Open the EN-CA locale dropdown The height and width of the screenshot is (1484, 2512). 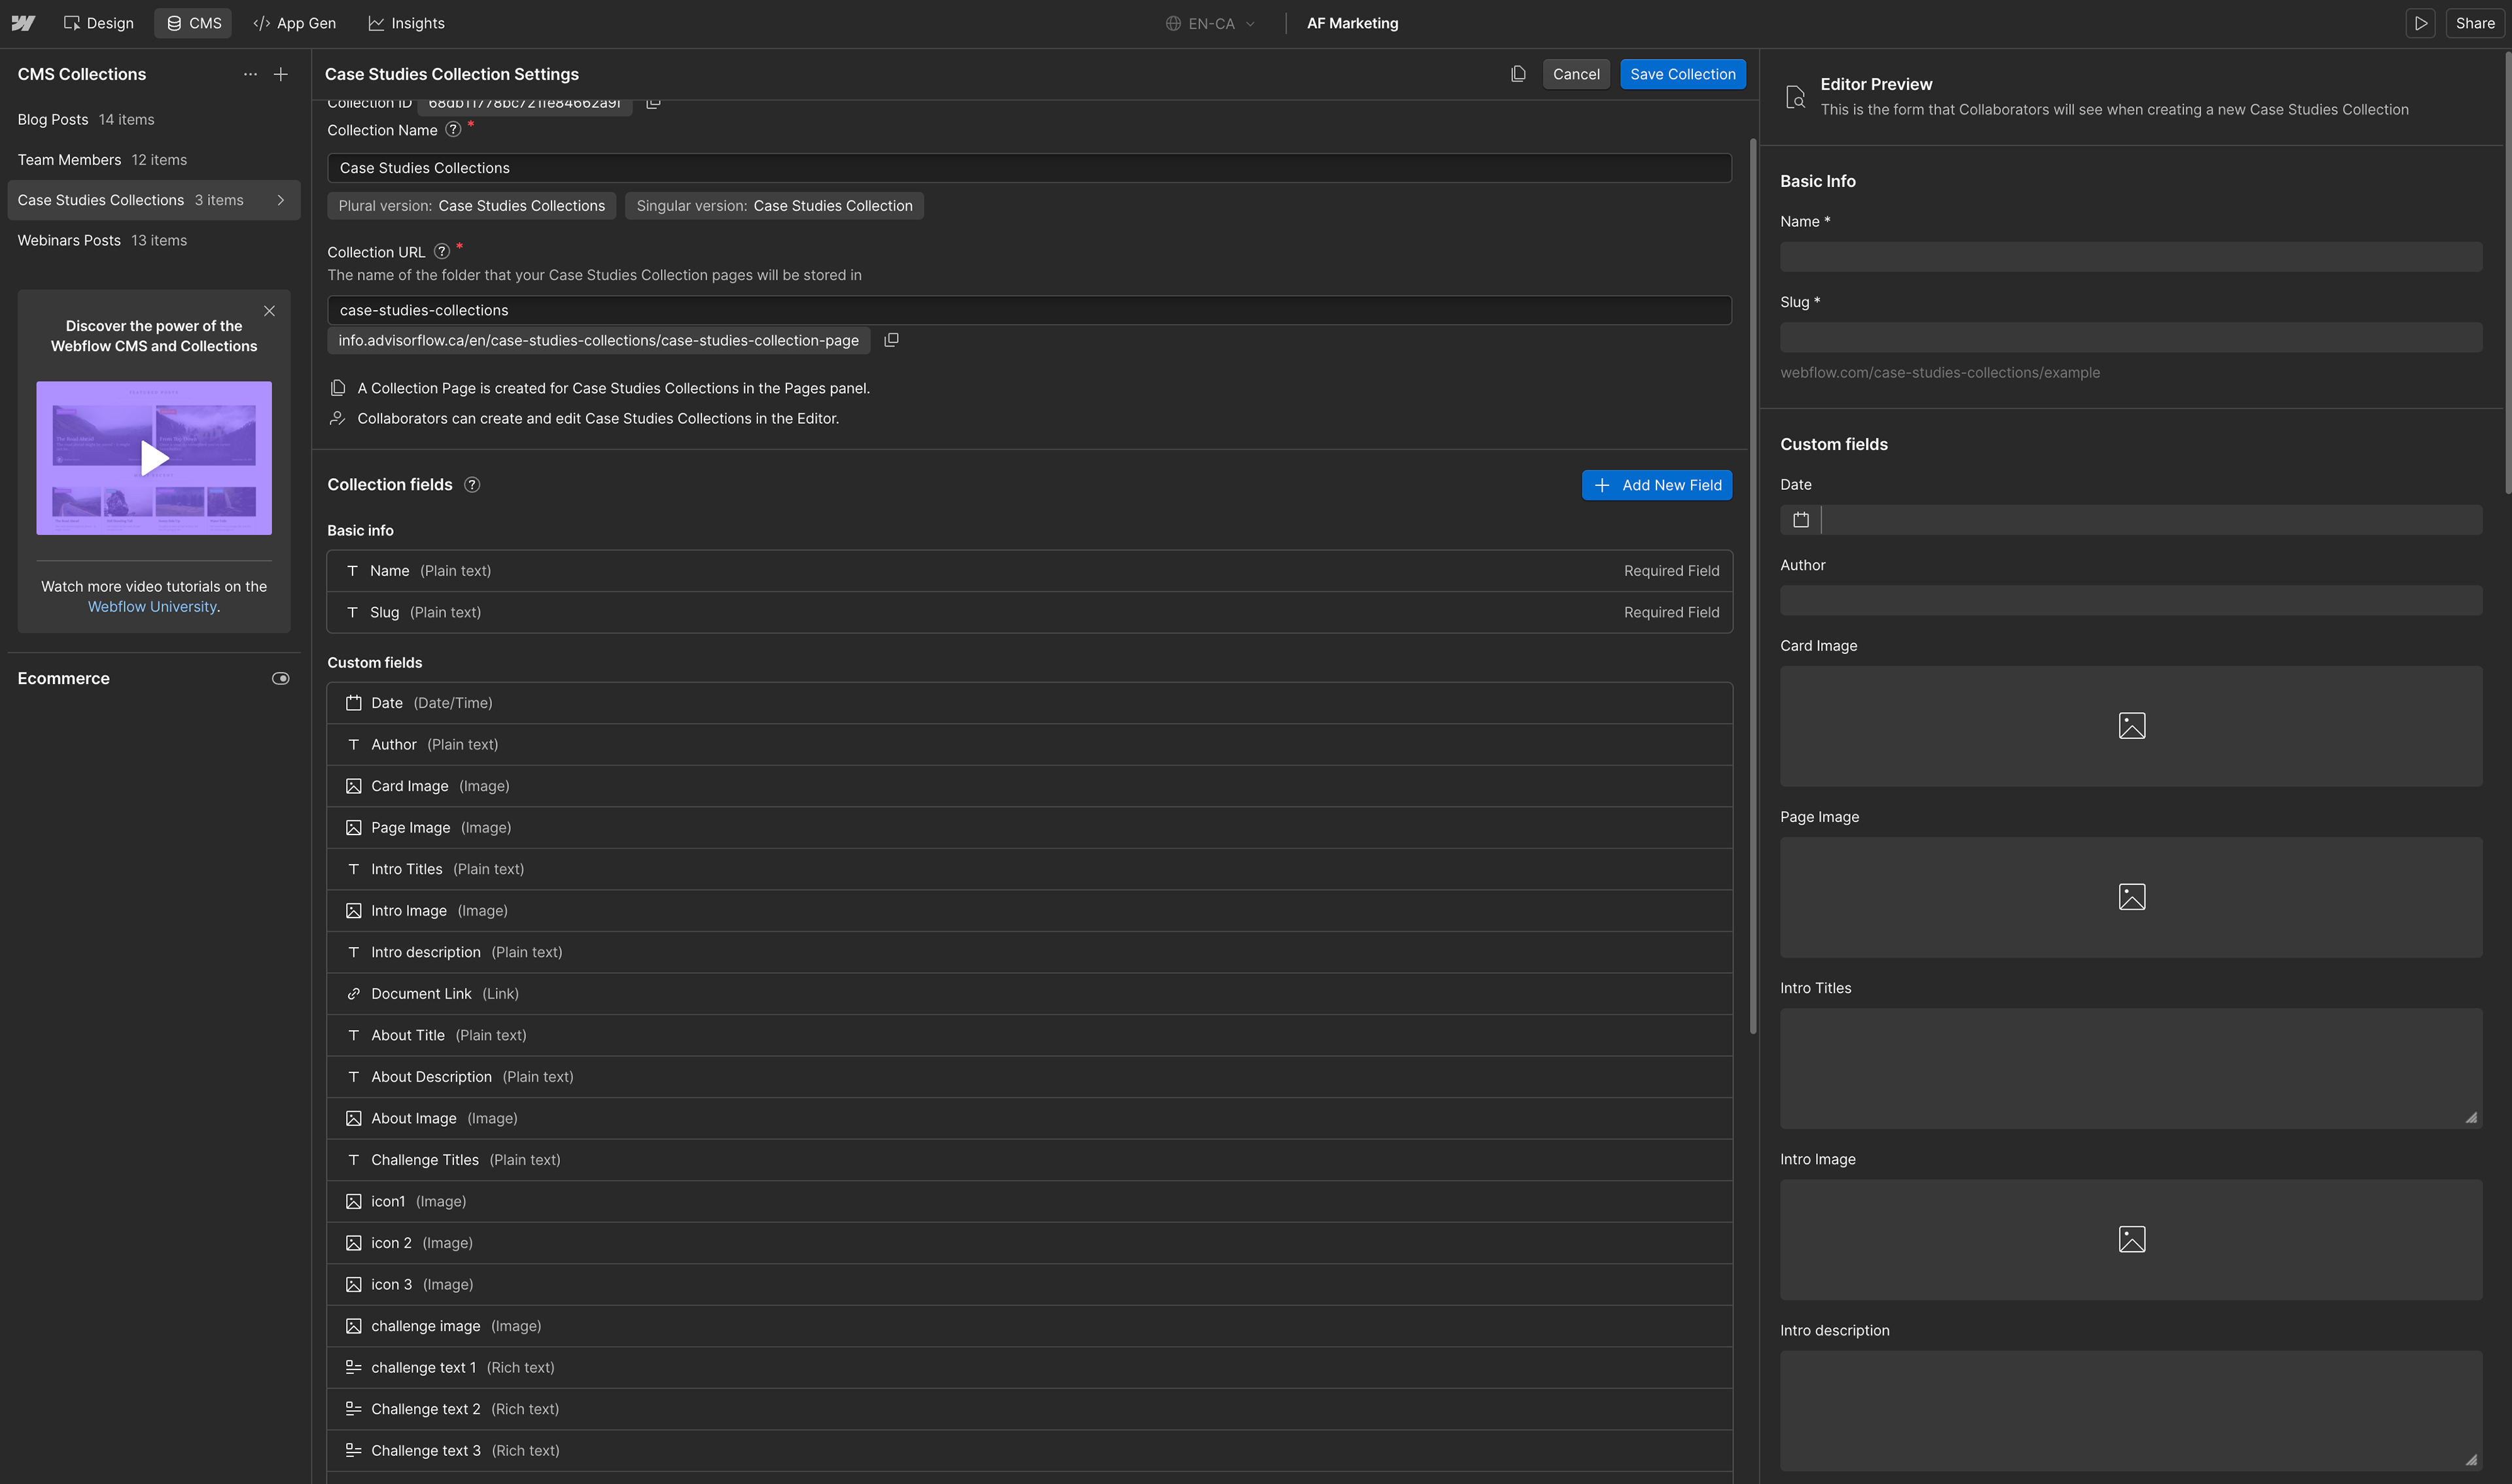pyautogui.click(x=1209, y=22)
